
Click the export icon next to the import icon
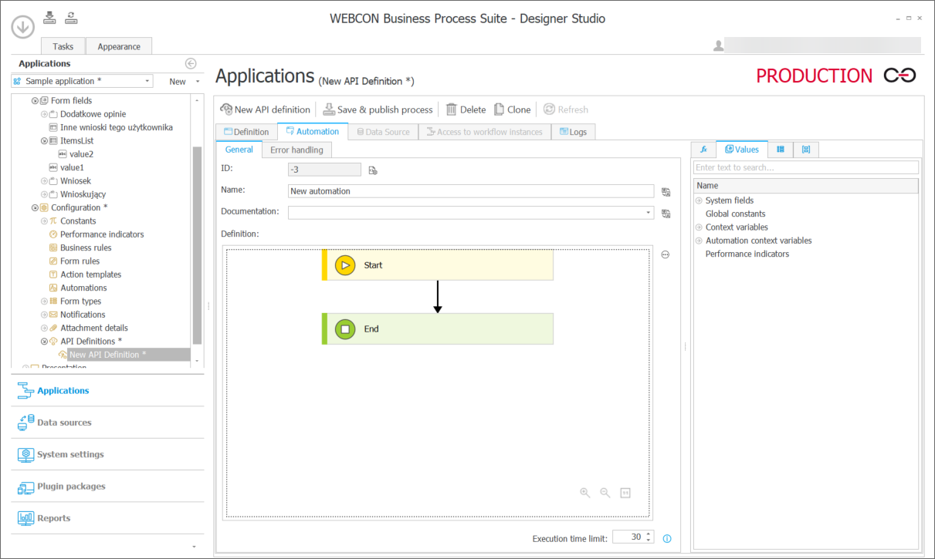pyautogui.click(x=70, y=16)
